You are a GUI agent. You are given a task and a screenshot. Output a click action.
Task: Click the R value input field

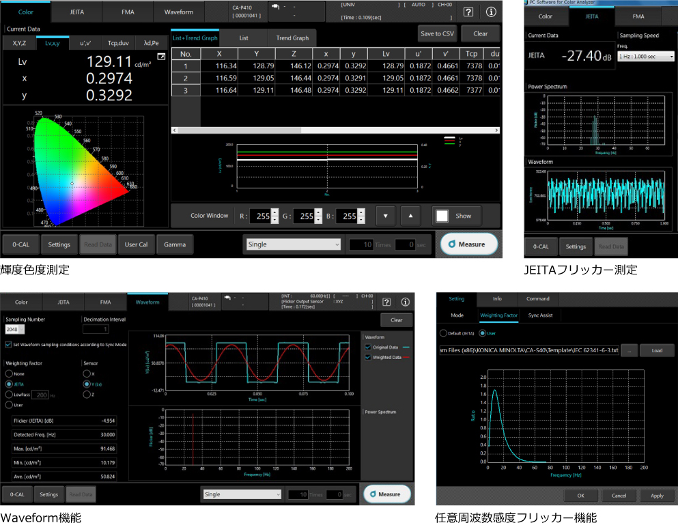point(259,216)
